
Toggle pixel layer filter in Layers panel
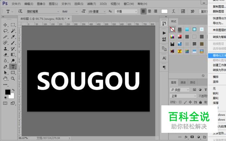point(194,90)
